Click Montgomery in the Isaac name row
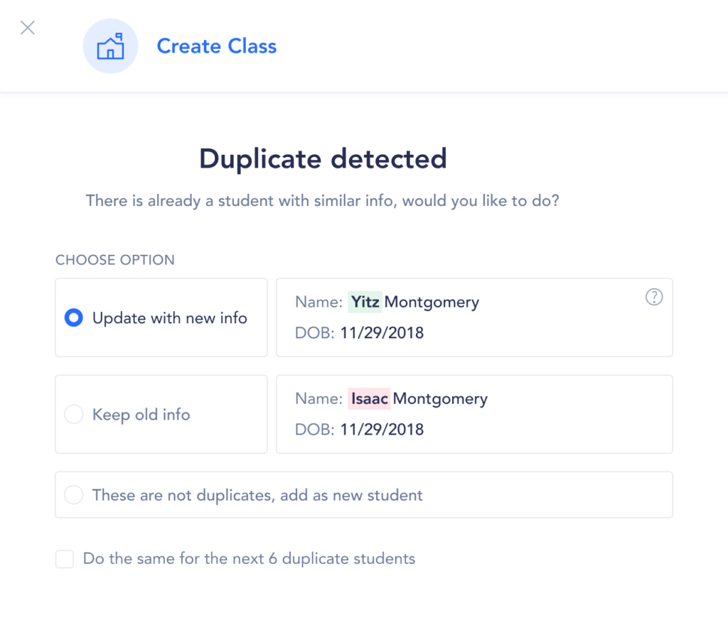The height and width of the screenshot is (642, 728). tap(440, 399)
